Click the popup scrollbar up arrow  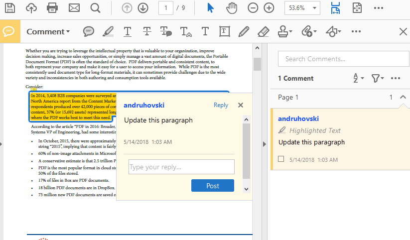pos(246,120)
